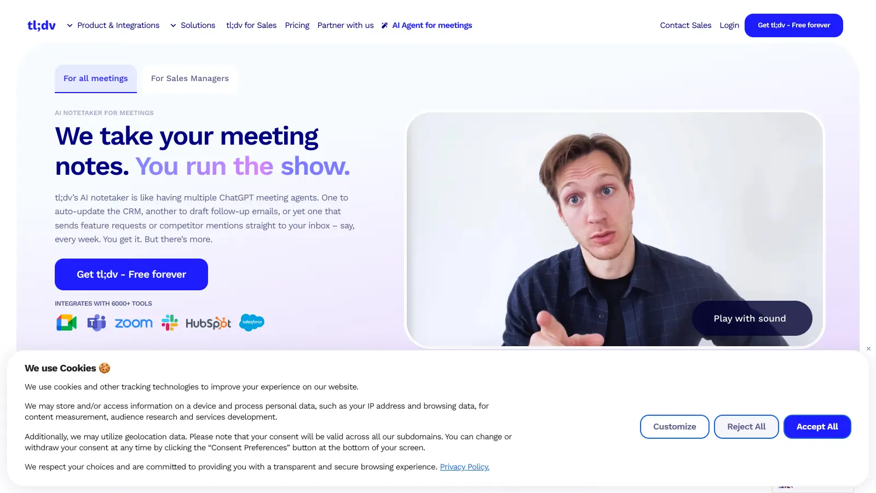This screenshot has width=876, height=493.
Task: Expand the Solutions dropdown menu
Action: coord(193,25)
